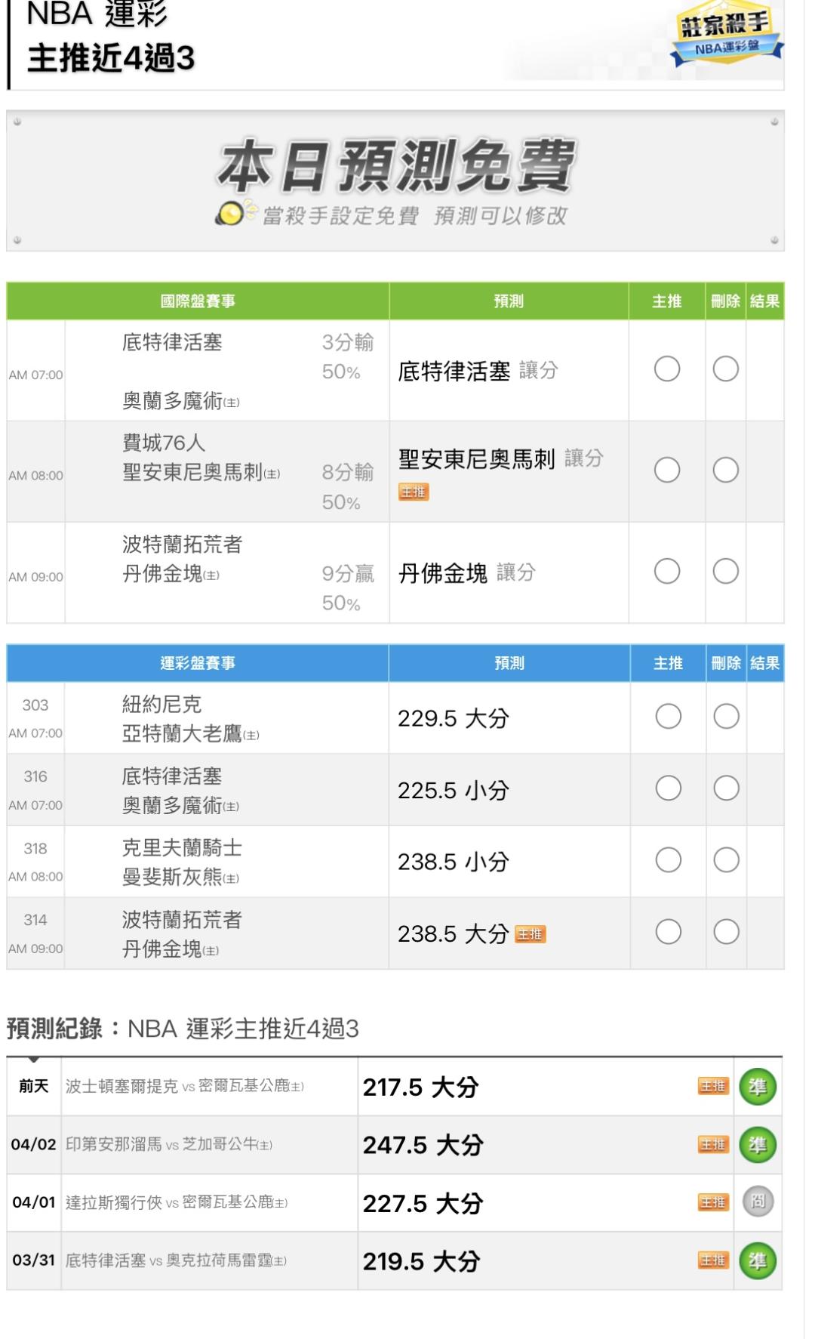Select 主推 radio for 底特律活塞 讓分 prediction

click(x=667, y=369)
